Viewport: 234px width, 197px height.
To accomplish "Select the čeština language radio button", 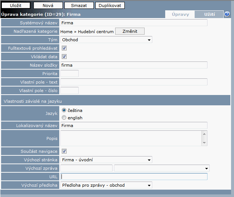I will pos(64,110).
